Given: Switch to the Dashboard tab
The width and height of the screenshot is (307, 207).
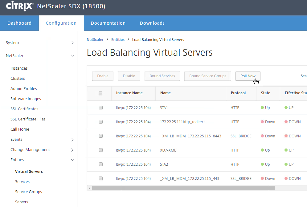Looking at the screenshot, I should click(19, 23).
